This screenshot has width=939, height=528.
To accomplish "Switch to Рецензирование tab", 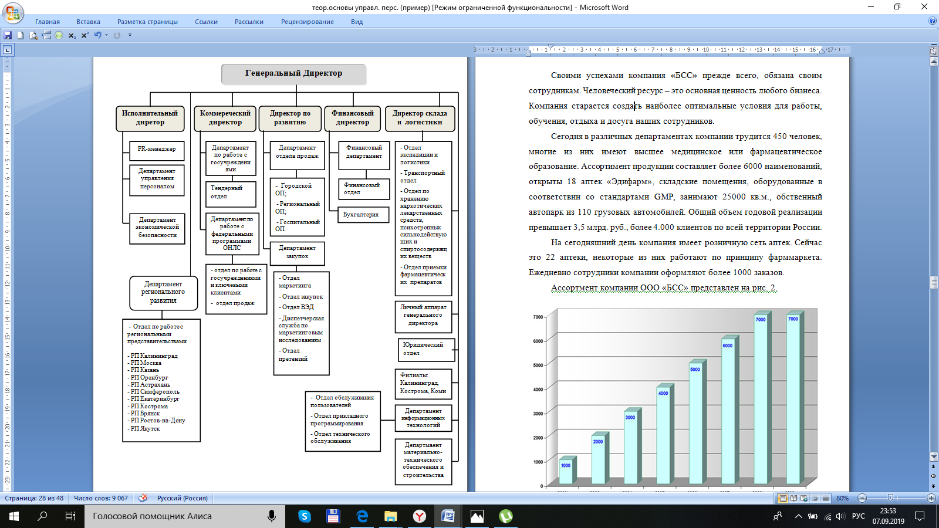I will click(308, 22).
